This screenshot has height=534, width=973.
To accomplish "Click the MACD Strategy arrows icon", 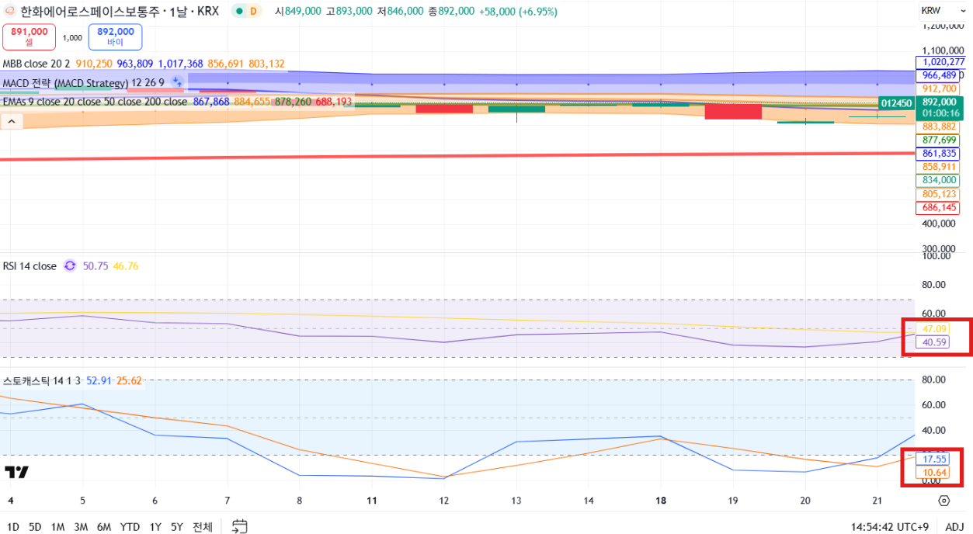I will 177,81.
